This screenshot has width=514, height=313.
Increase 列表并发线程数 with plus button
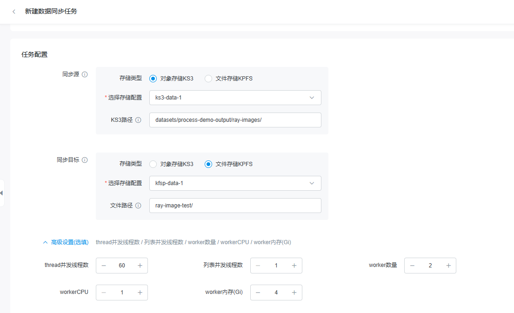click(x=294, y=266)
